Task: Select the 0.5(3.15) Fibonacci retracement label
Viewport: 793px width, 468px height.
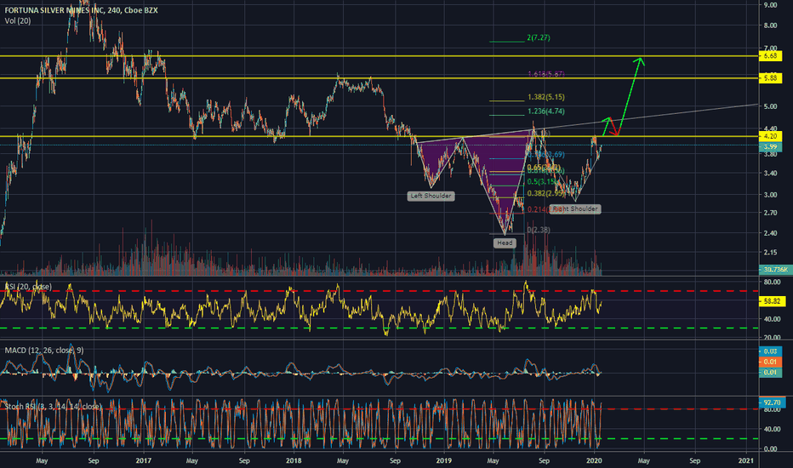Action: (542, 181)
